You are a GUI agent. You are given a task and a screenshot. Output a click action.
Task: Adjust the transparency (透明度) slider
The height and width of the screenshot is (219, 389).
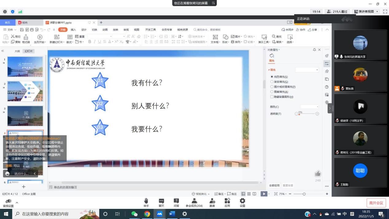point(299,114)
